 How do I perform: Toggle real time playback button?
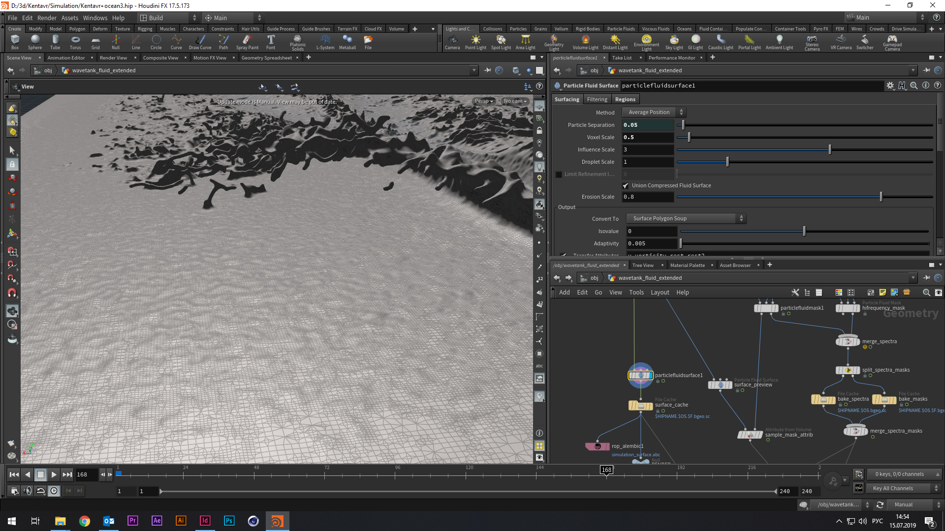coord(54,491)
